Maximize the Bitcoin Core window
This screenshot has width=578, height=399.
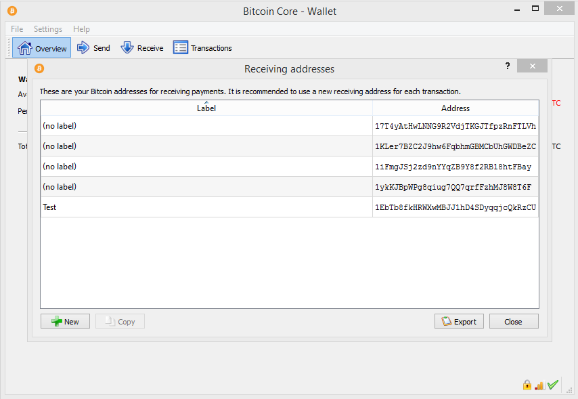535,9
